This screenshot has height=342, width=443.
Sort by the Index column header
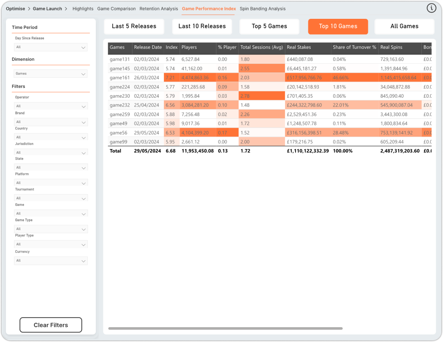[x=172, y=47]
